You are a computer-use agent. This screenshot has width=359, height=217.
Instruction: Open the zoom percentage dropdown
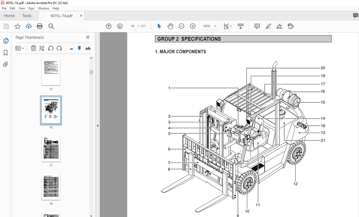click(215, 26)
